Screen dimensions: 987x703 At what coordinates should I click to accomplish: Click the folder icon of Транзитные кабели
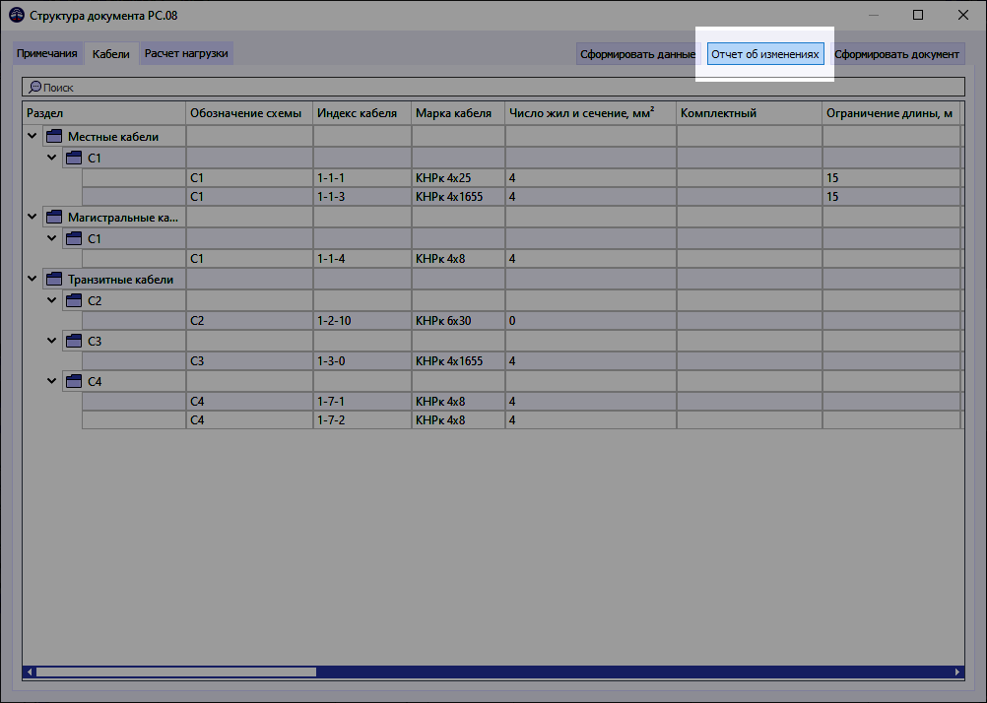point(53,279)
